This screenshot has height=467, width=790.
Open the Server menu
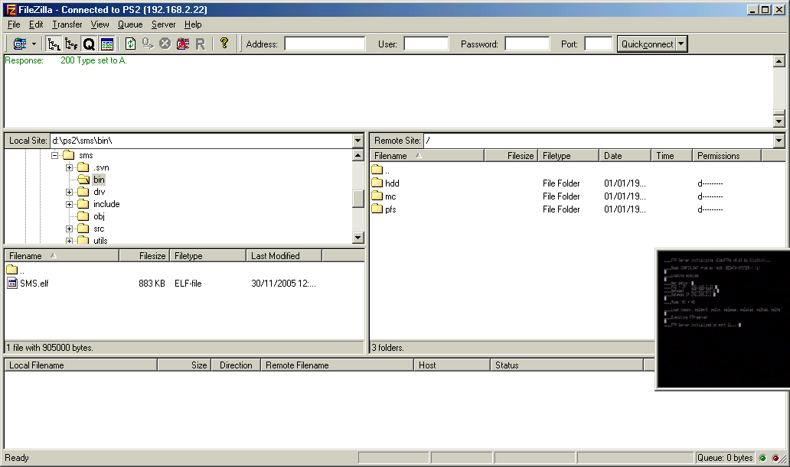pyautogui.click(x=163, y=24)
